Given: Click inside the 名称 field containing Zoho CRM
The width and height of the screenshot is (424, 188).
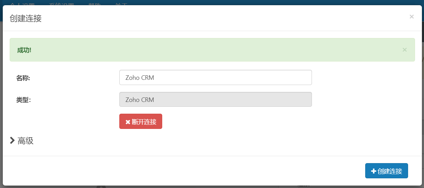Looking at the screenshot, I should click(x=215, y=77).
